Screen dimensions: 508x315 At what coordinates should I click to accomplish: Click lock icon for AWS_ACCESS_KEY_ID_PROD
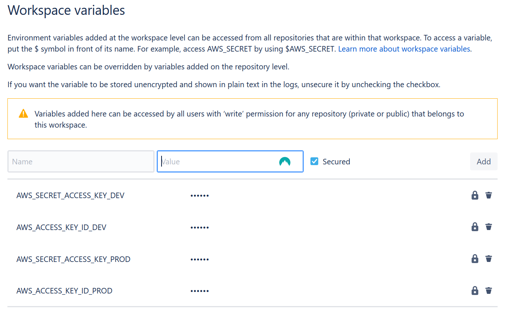(x=475, y=291)
